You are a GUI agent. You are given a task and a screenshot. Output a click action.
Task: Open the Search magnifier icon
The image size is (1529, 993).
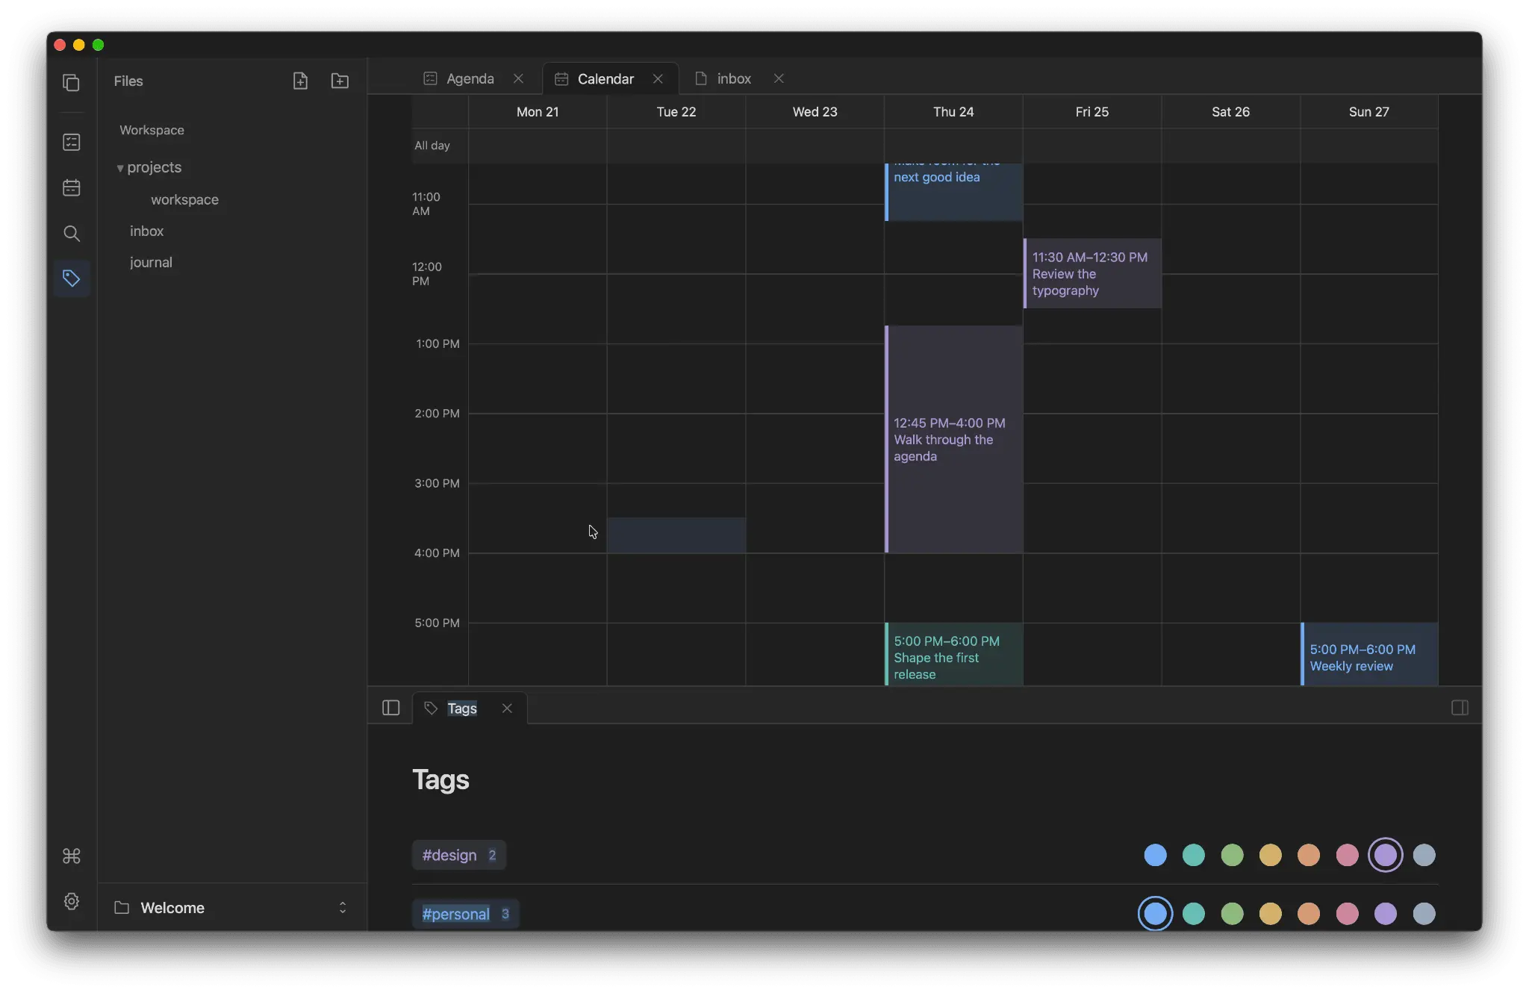[x=72, y=233]
